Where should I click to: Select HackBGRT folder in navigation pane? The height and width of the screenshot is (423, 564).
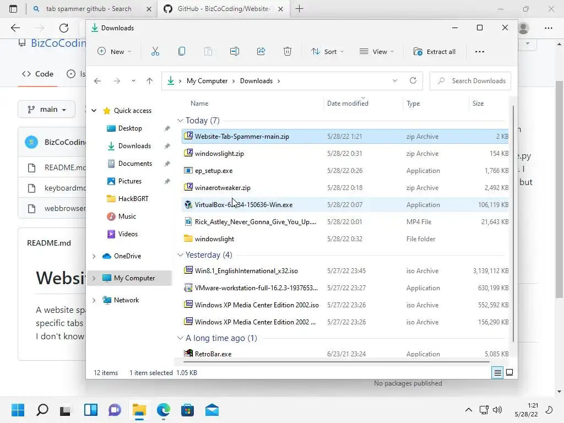[x=133, y=199]
